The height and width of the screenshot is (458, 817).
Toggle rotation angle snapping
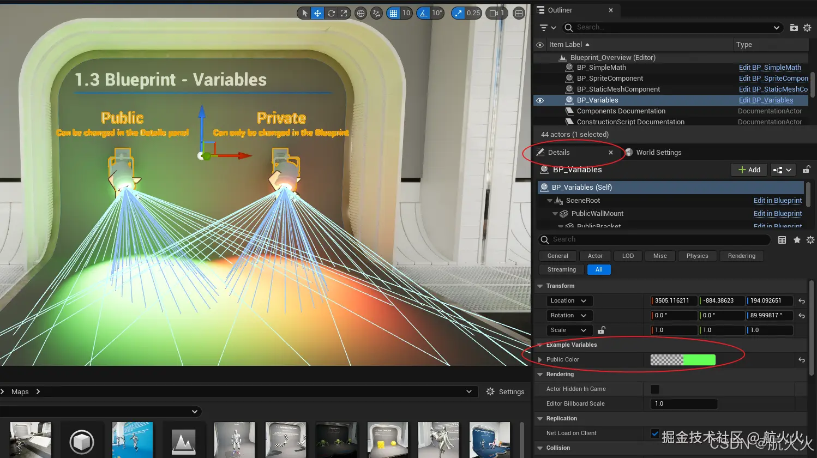click(x=424, y=13)
